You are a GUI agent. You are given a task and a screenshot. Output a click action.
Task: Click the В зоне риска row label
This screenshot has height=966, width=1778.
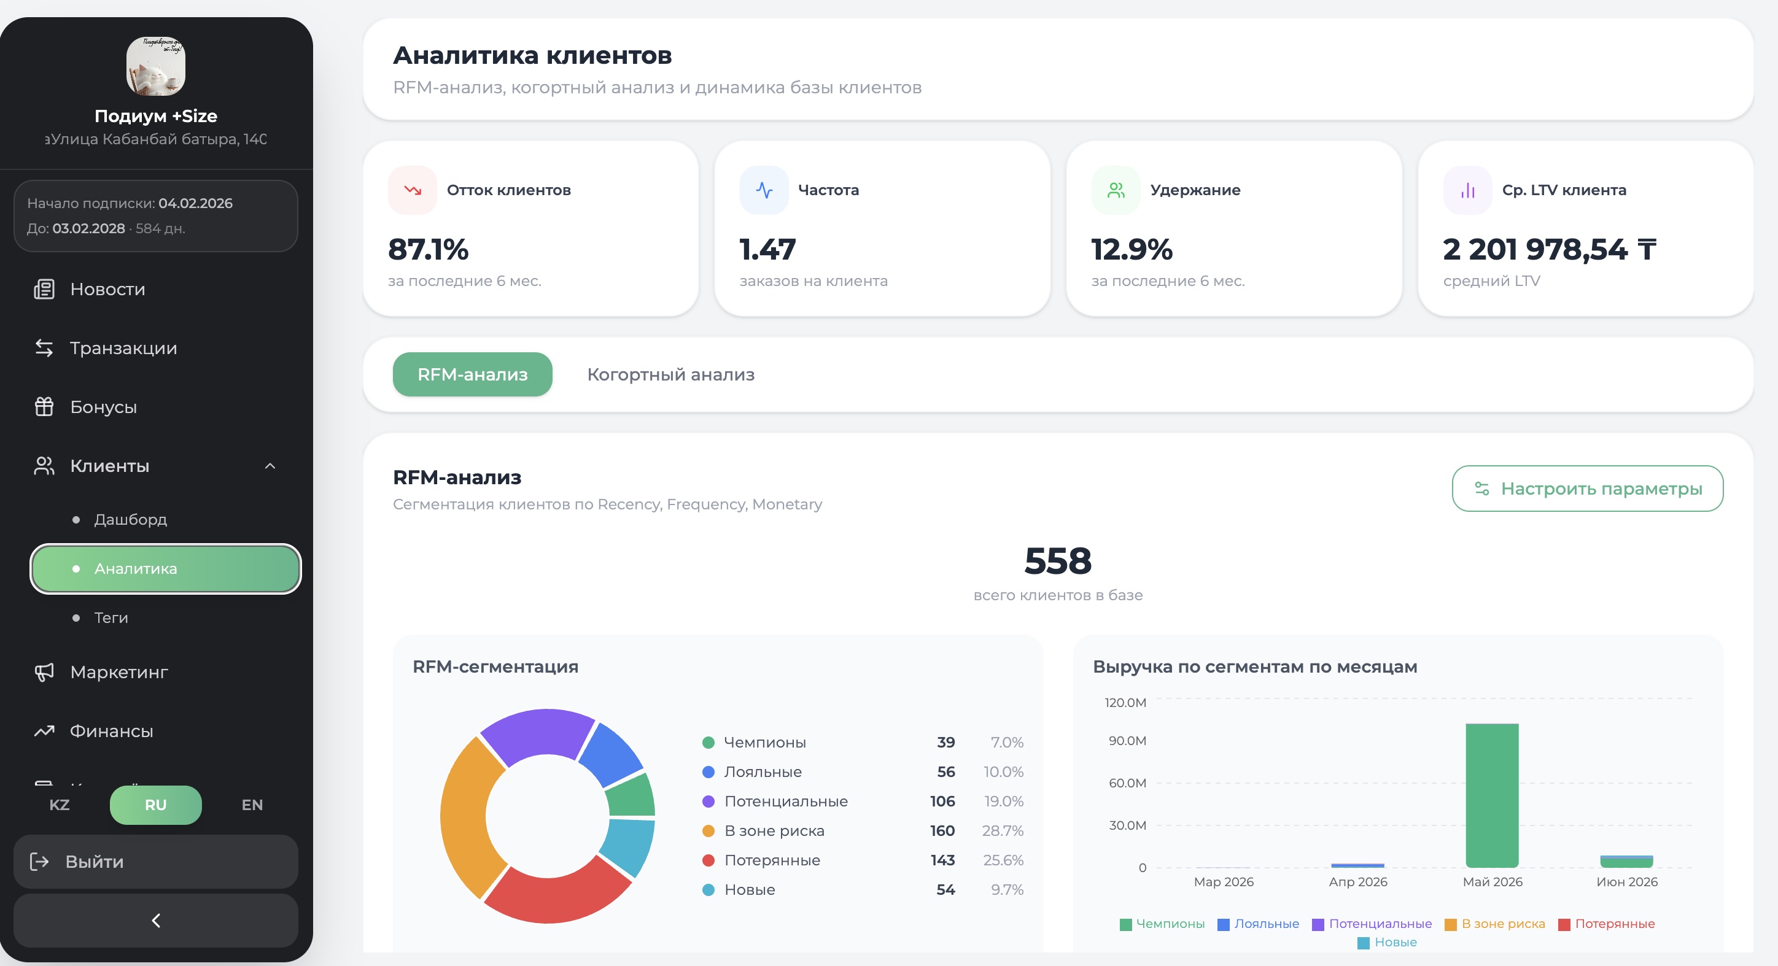[774, 832]
